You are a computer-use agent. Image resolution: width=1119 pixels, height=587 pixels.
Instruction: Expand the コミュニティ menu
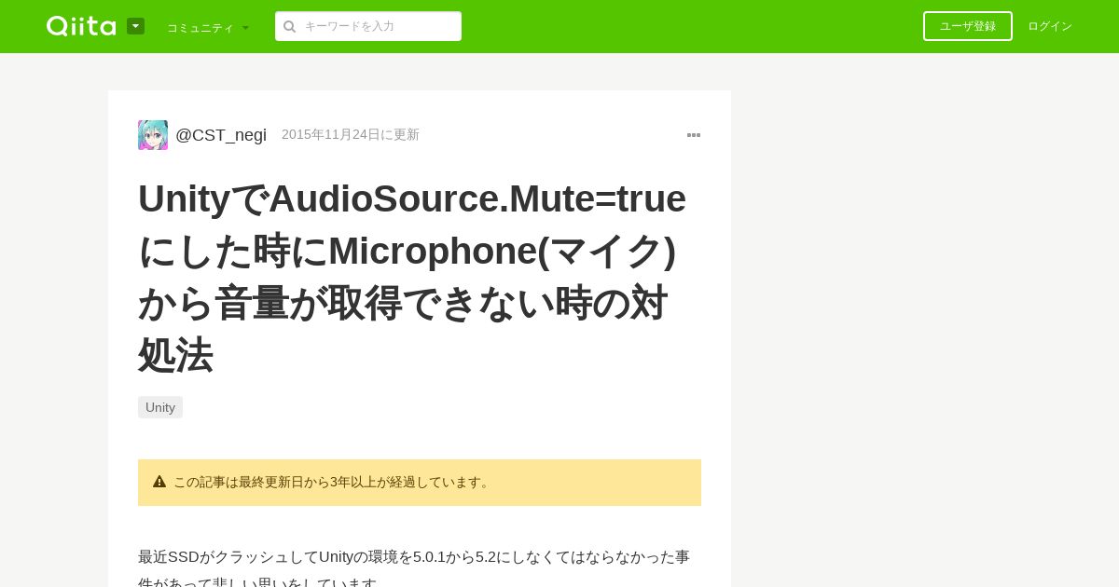(208, 27)
